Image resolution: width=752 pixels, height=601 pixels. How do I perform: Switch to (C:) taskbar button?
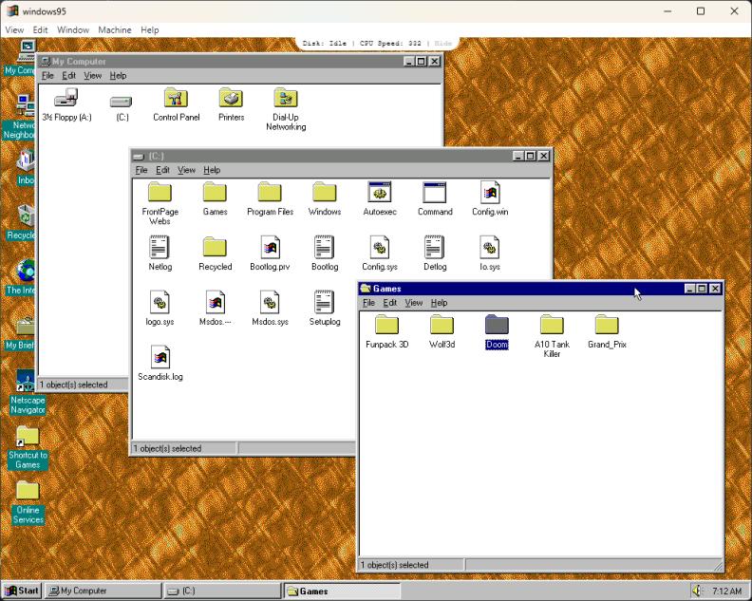[x=222, y=591]
